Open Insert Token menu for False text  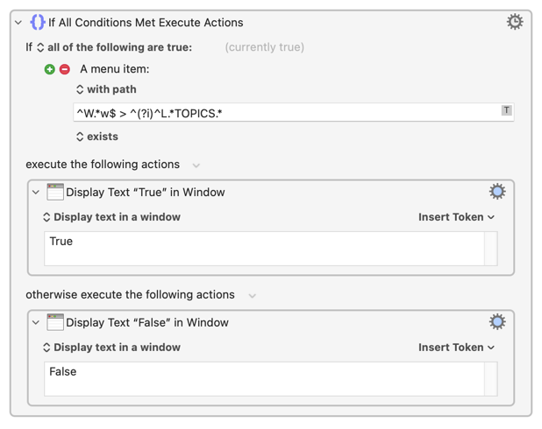[456, 348]
